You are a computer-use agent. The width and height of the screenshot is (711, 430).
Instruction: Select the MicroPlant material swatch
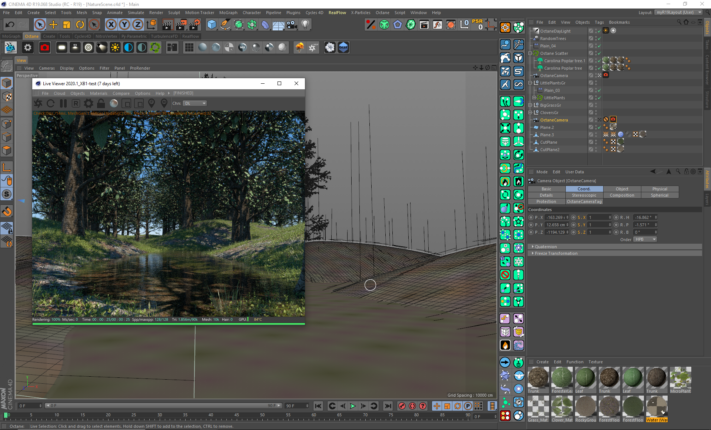[681, 380]
